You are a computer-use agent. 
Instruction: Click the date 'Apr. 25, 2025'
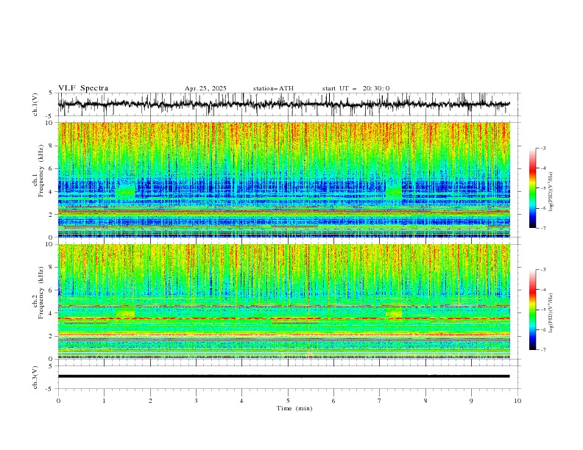205,88
